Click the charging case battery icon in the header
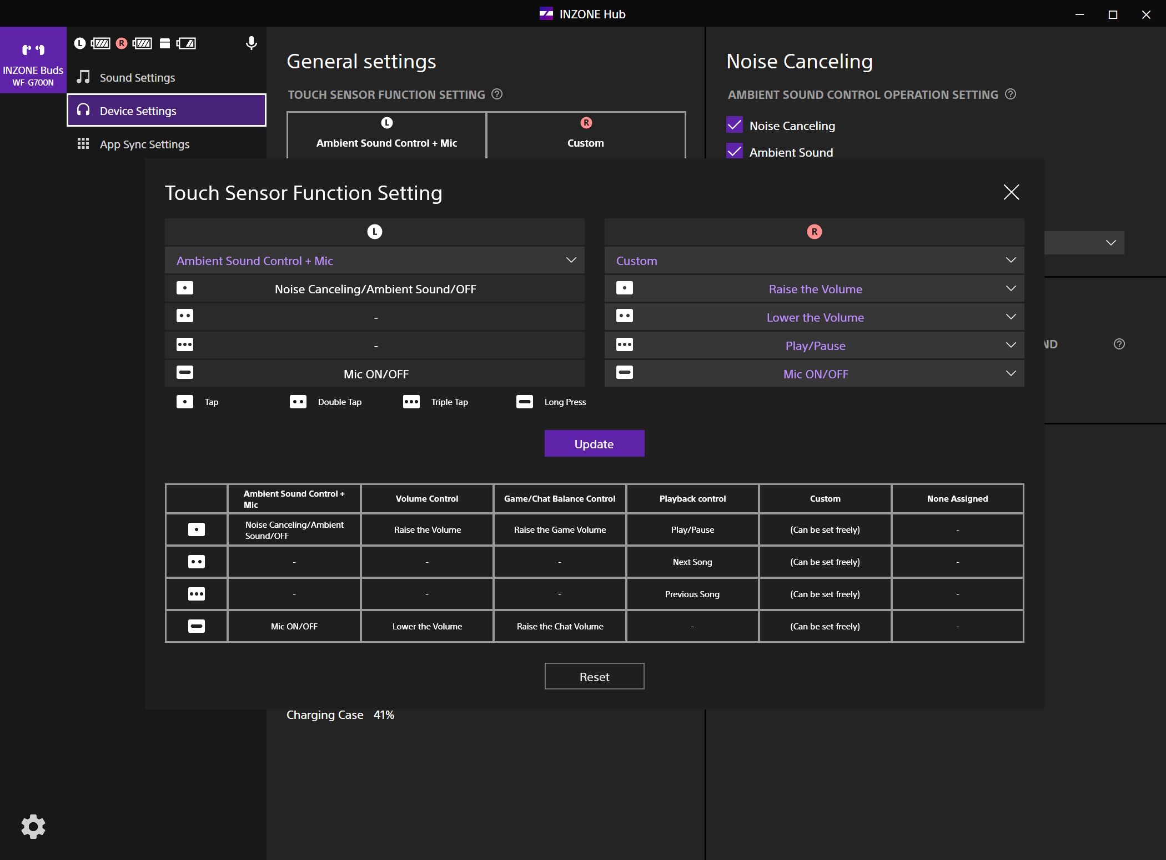This screenshot has width=1166, height=860. (186, 43)
